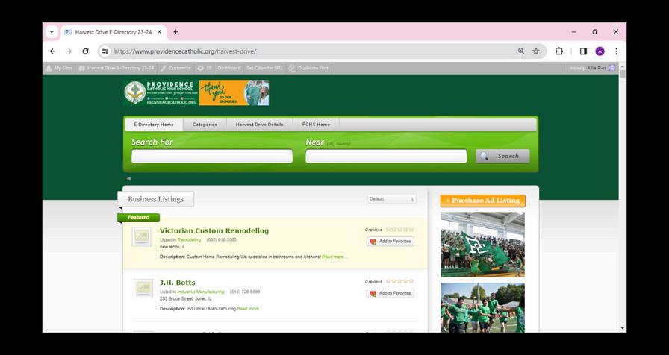Open the zoom magnifier in address bar

click(x=521, y=51)
